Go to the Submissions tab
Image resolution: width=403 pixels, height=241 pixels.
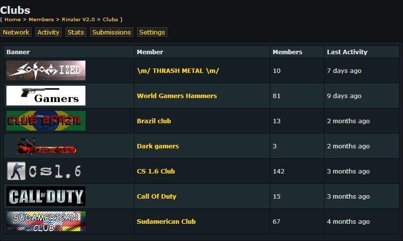click(112, 32)
